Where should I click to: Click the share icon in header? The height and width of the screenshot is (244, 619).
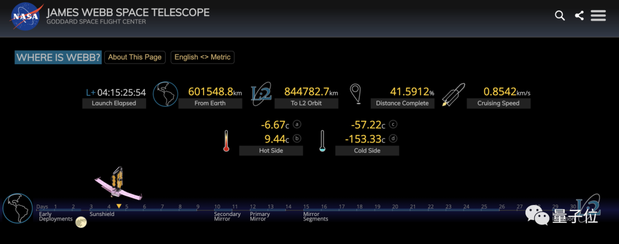click(579, 15)
